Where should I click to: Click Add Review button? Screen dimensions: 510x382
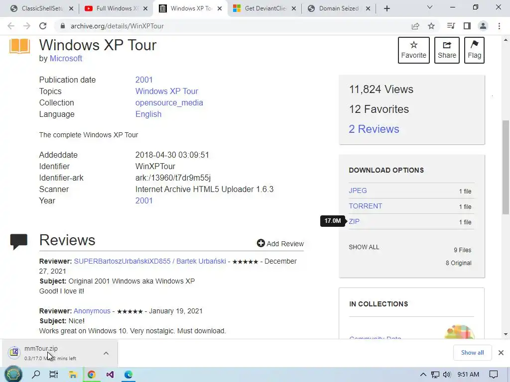(280, 243)
